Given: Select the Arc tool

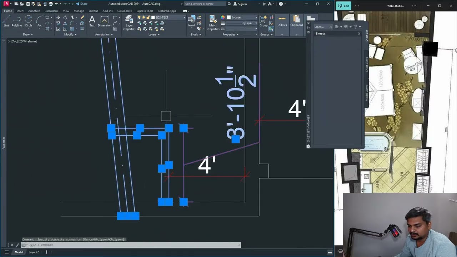Looking at the screenshot, I should pos(39,21).
